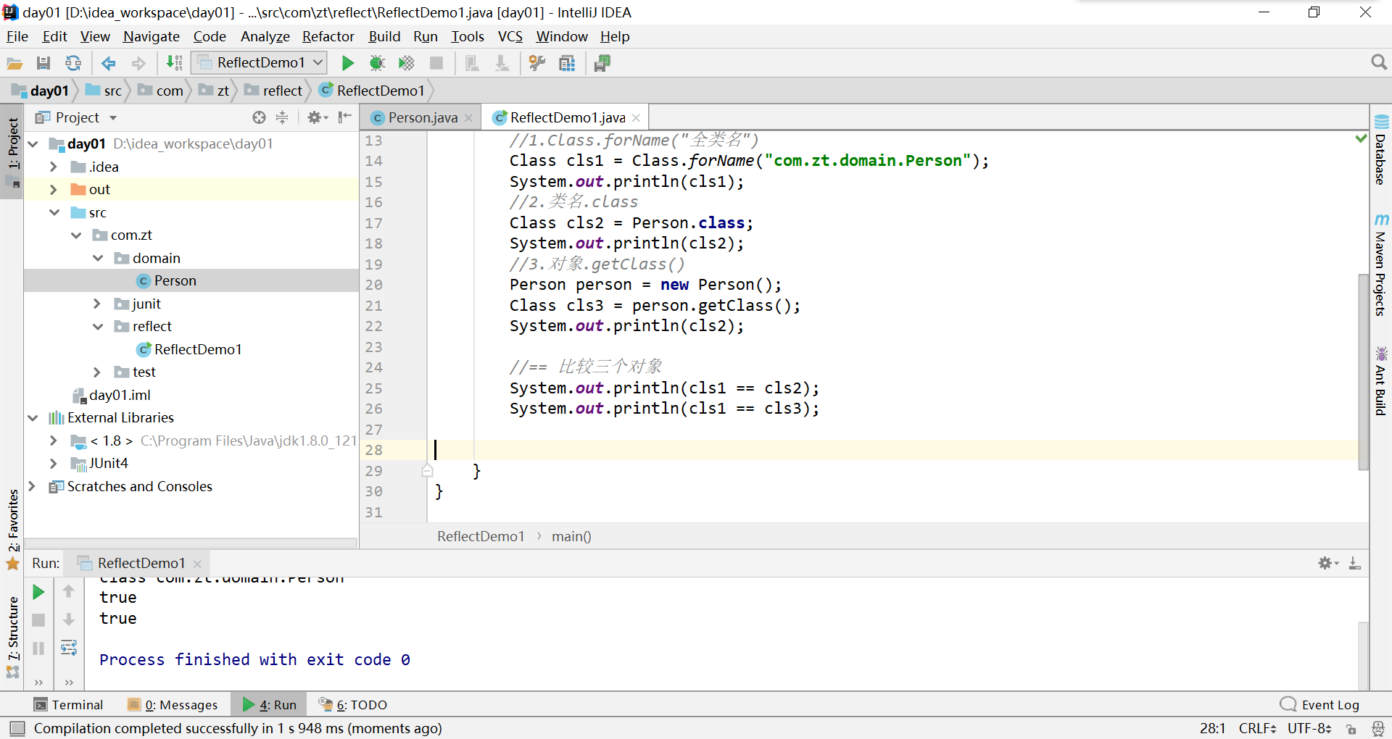Toggle read-only lock icon in status bar

click(x=1351, y=729)
